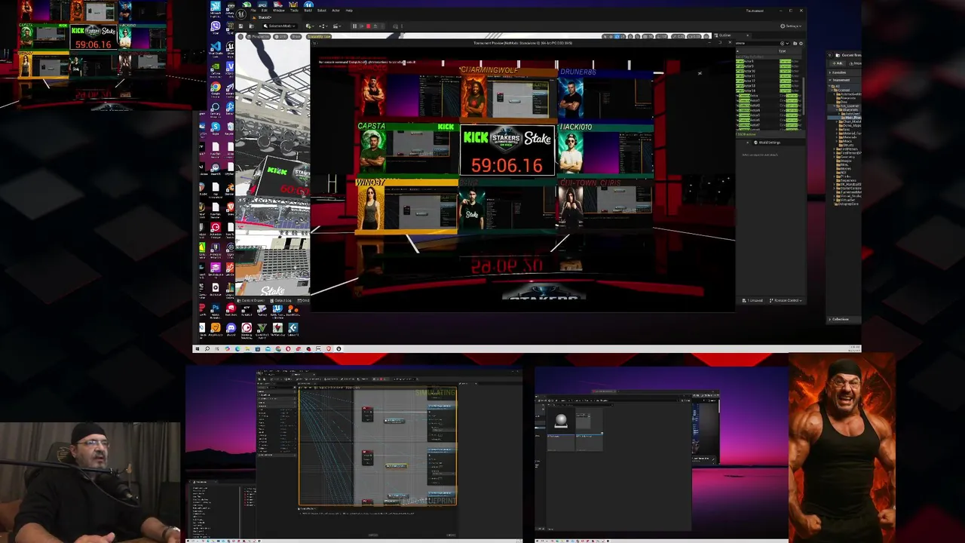Open the Discord desktop icon
This screenshot has width=965, height=543.
(x=231, y=328)
